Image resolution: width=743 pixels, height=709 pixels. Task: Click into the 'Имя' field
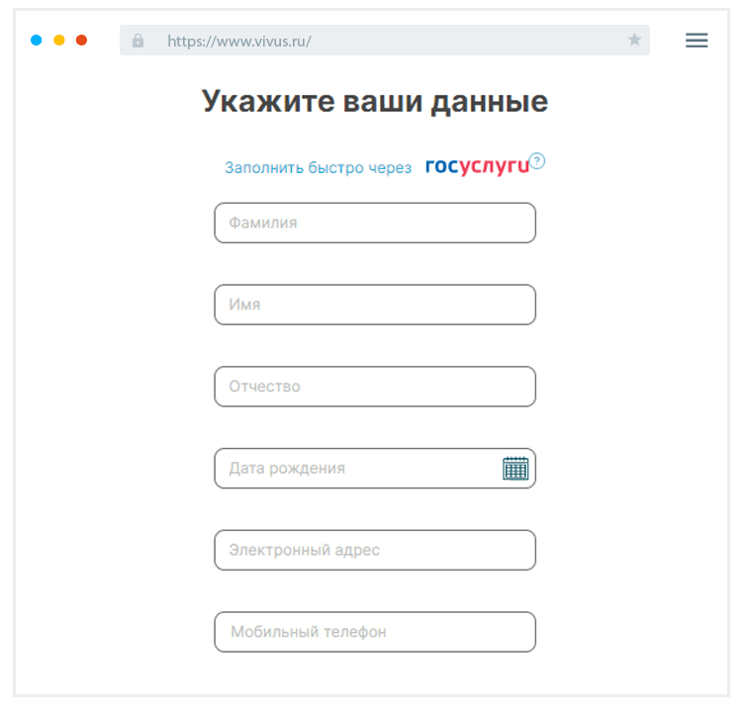[x=375, y=305]
